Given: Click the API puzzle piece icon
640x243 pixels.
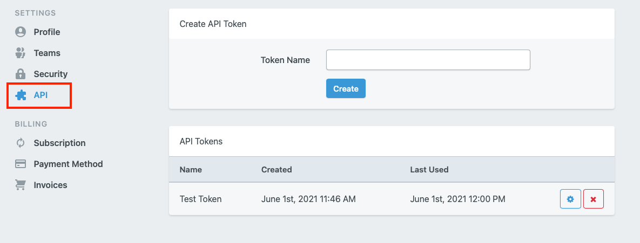Looking at the screenshot, I should (x=21, y=95).
